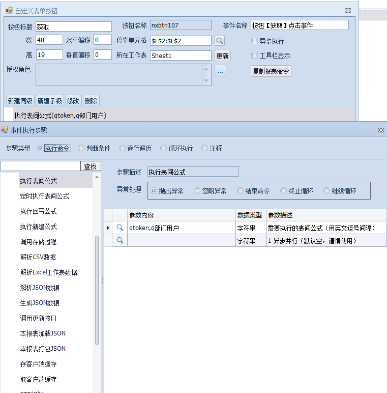Image resolution: width=387 pixels, height=393 pixels.
Task: Choose 解析JSON数据 from the command list
Action: (x=40, y=288)
